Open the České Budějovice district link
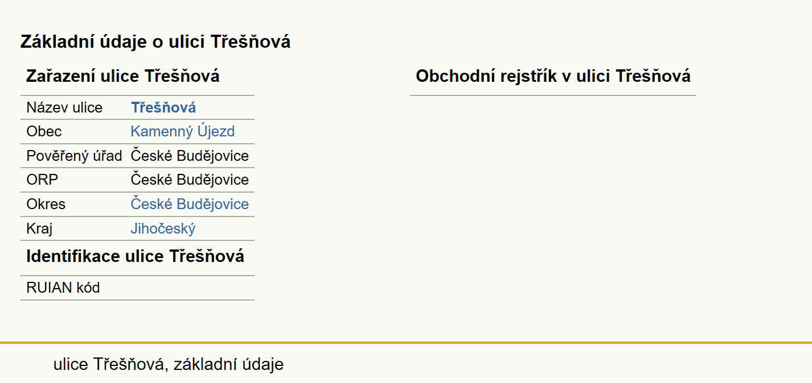812x383 pixels. (x=190, y=204)
